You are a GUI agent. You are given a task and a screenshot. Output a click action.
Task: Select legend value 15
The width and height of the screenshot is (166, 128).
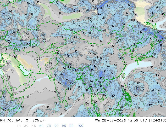[x=19, y=126]
